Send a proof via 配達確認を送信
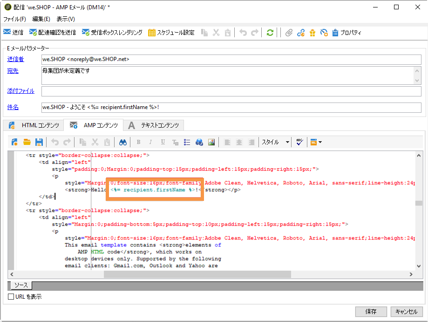The image size is (428, 322). [x=53, y=33]
